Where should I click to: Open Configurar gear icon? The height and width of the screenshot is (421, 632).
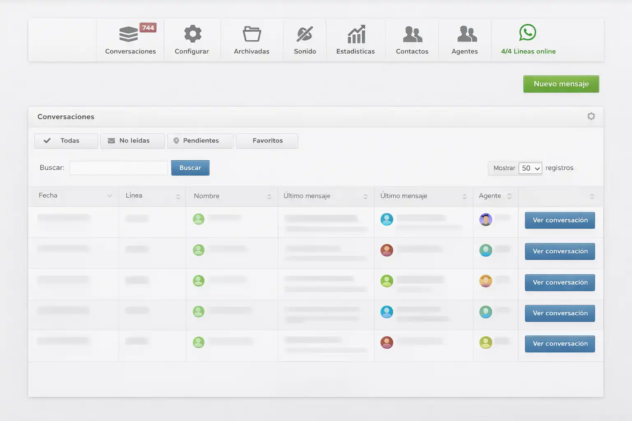tap(193, 34)
